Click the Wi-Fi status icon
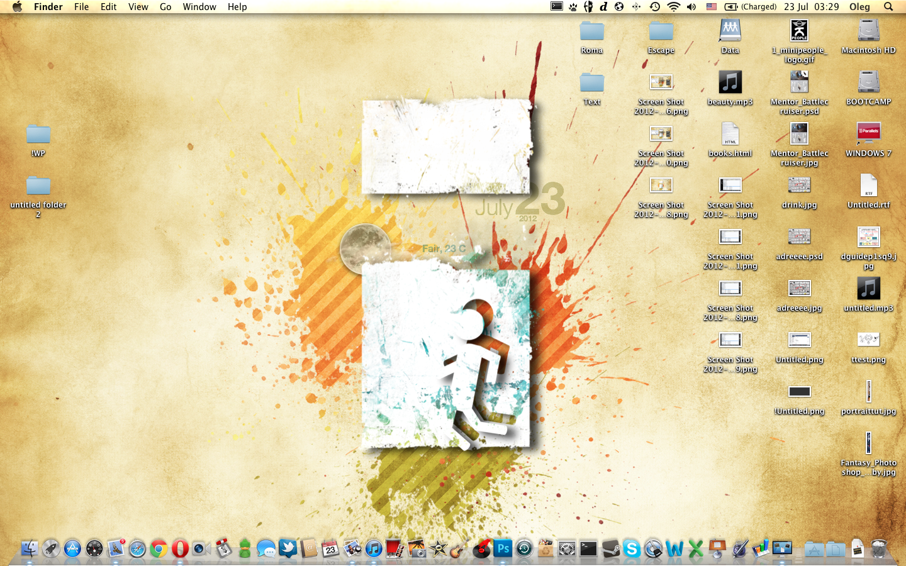Image resolution: width=906 pixels, height=566 pixels. (673, 7)
